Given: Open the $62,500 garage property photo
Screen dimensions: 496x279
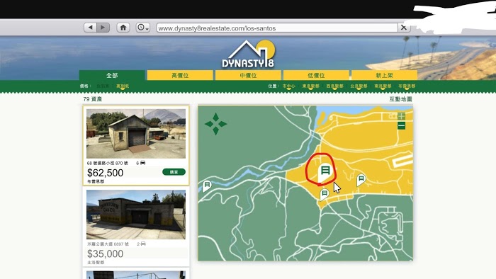Looking at the screenshot, I should (x=136, y=134).
